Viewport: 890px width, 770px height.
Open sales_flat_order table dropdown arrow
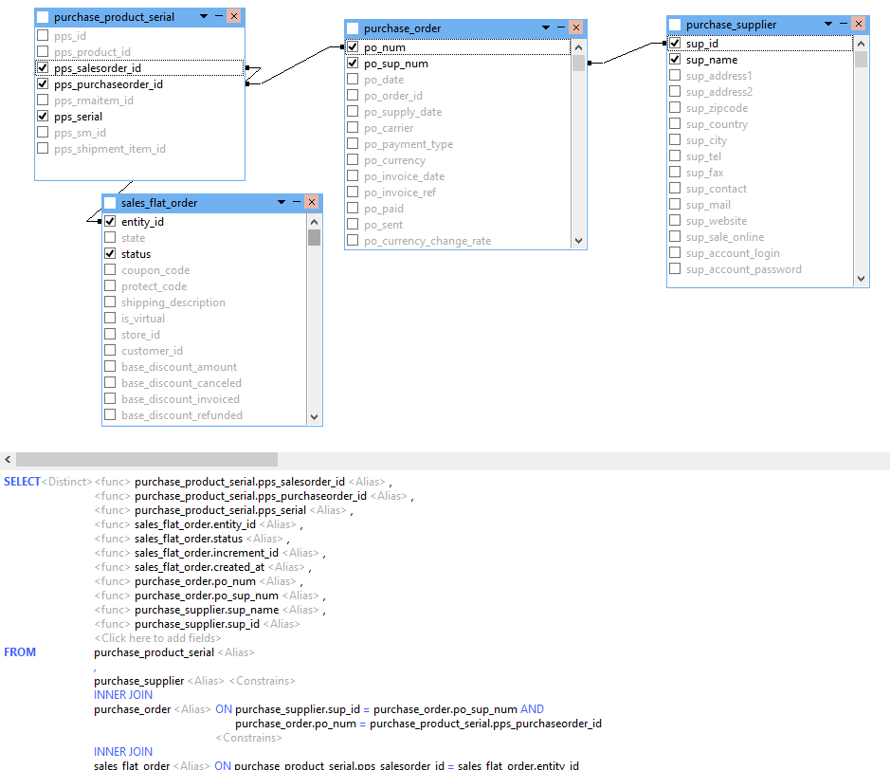[282, 202]
